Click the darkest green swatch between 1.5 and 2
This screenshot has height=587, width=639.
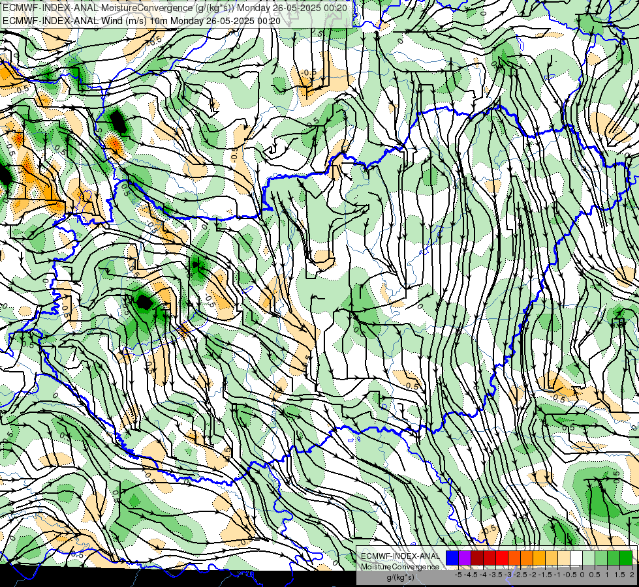point(626,558)
